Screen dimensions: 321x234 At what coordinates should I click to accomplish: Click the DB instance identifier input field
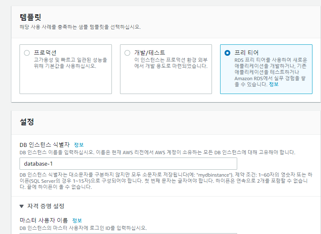(128, 164)
